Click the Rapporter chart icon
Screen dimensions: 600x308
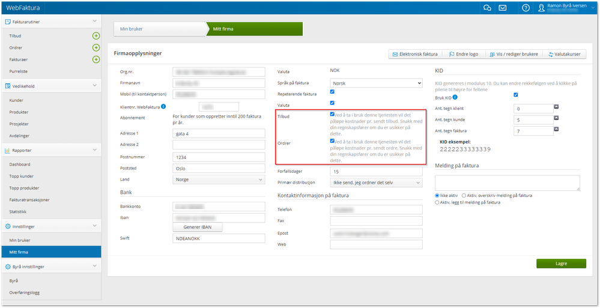(x=7, y=150)
